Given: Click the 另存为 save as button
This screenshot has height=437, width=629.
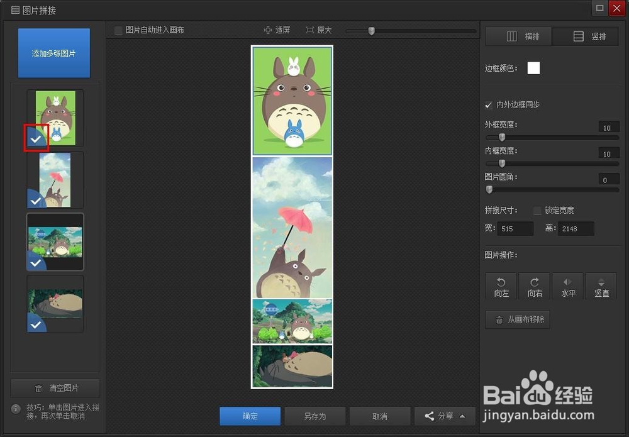Looking at the screenshot, I should [315, 416].
